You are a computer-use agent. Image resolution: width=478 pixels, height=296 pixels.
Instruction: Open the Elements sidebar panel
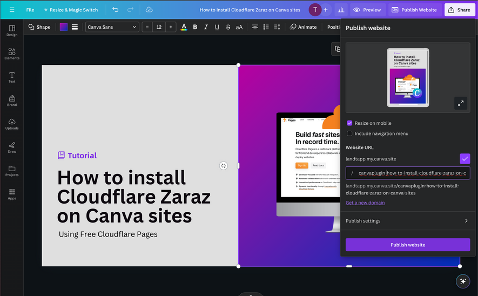click(x=12, y=53)
